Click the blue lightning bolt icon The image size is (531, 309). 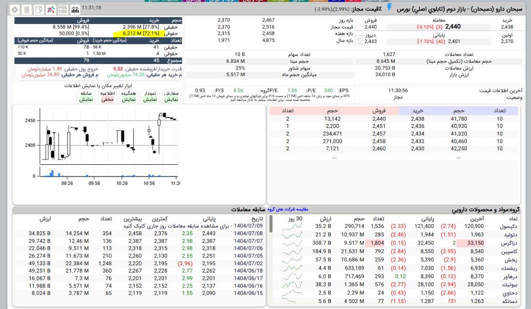[389, 7]
